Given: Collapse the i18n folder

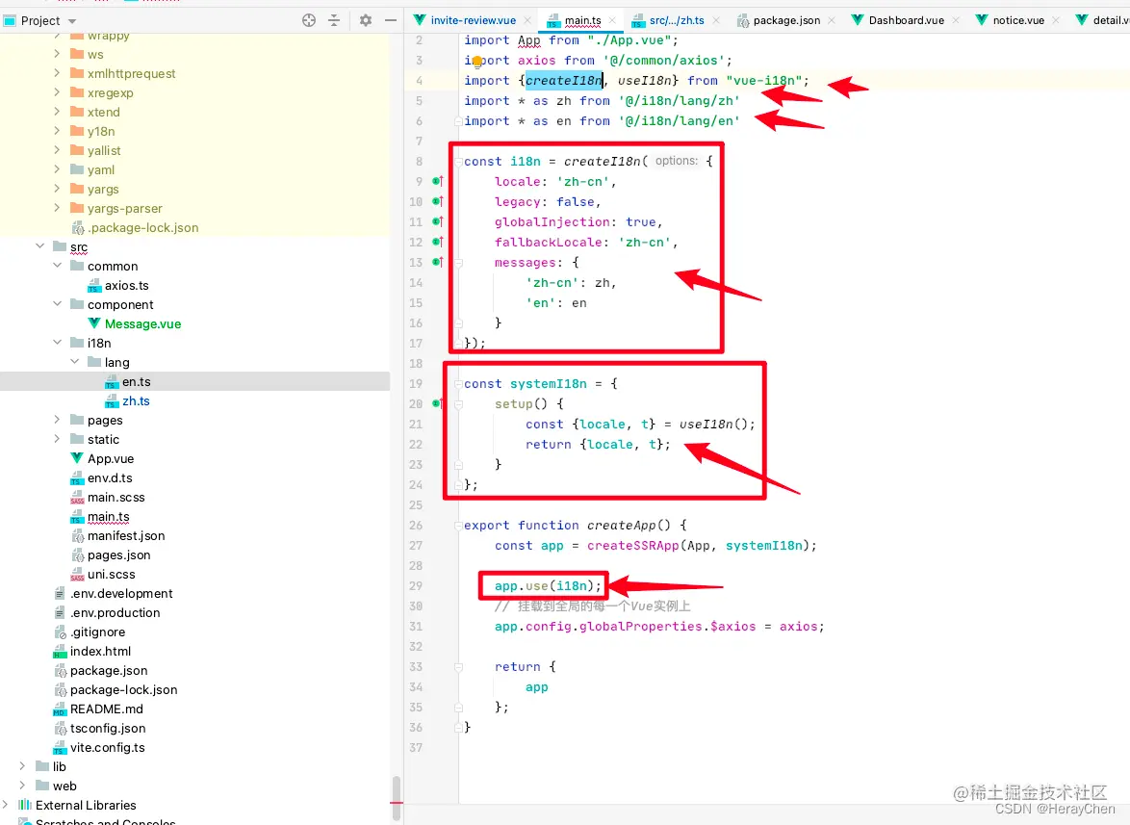Looking at the screenshot, I should coord(57,343).
